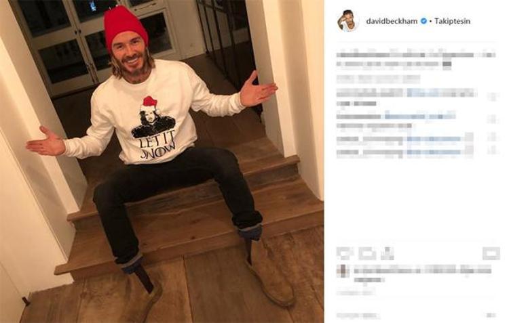Image resolution: width=509 pixels, height=323 pixels.
Task: Open the Takiptesin following options
Action: pyautogui.click(x=452, y=21)
